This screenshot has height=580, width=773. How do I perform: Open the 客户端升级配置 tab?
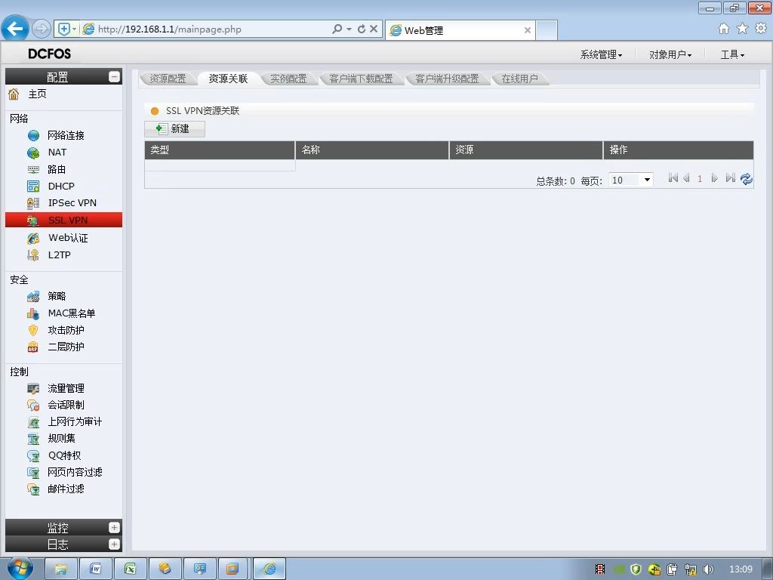[x=447, y=79]
